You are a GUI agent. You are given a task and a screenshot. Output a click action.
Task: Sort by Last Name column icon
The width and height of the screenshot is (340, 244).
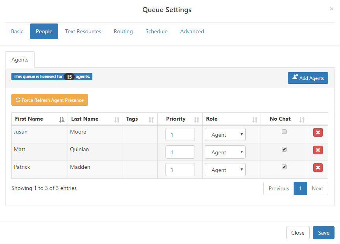click(x=117, y=119)
